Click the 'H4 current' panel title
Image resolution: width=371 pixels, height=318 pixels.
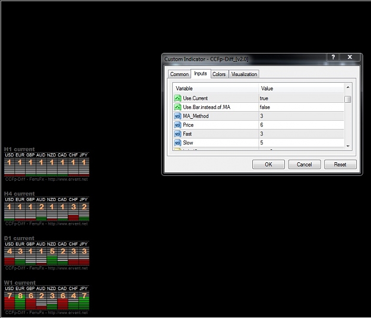[20, 194]
